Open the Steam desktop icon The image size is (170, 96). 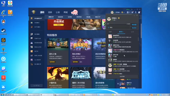coord(3,32)
